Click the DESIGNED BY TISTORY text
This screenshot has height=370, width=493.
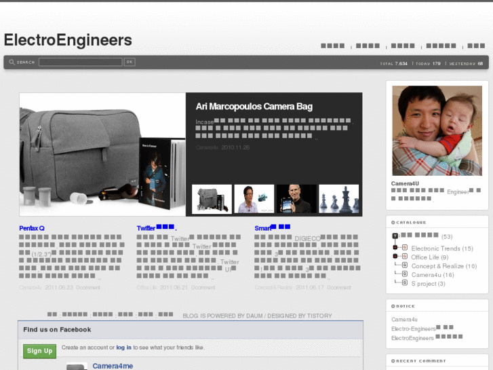[x=300, y=316]
